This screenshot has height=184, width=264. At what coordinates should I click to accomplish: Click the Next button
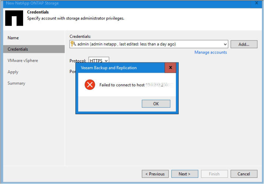pos(185,174)
